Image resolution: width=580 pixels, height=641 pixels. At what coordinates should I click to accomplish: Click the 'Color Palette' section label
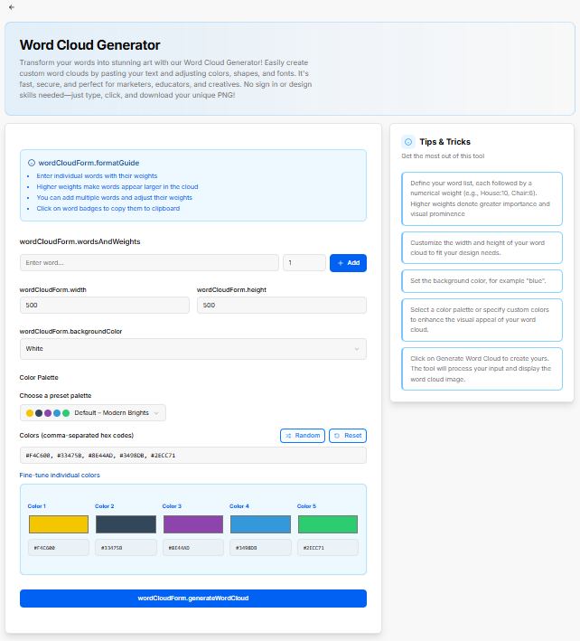(x=39, y=378)
